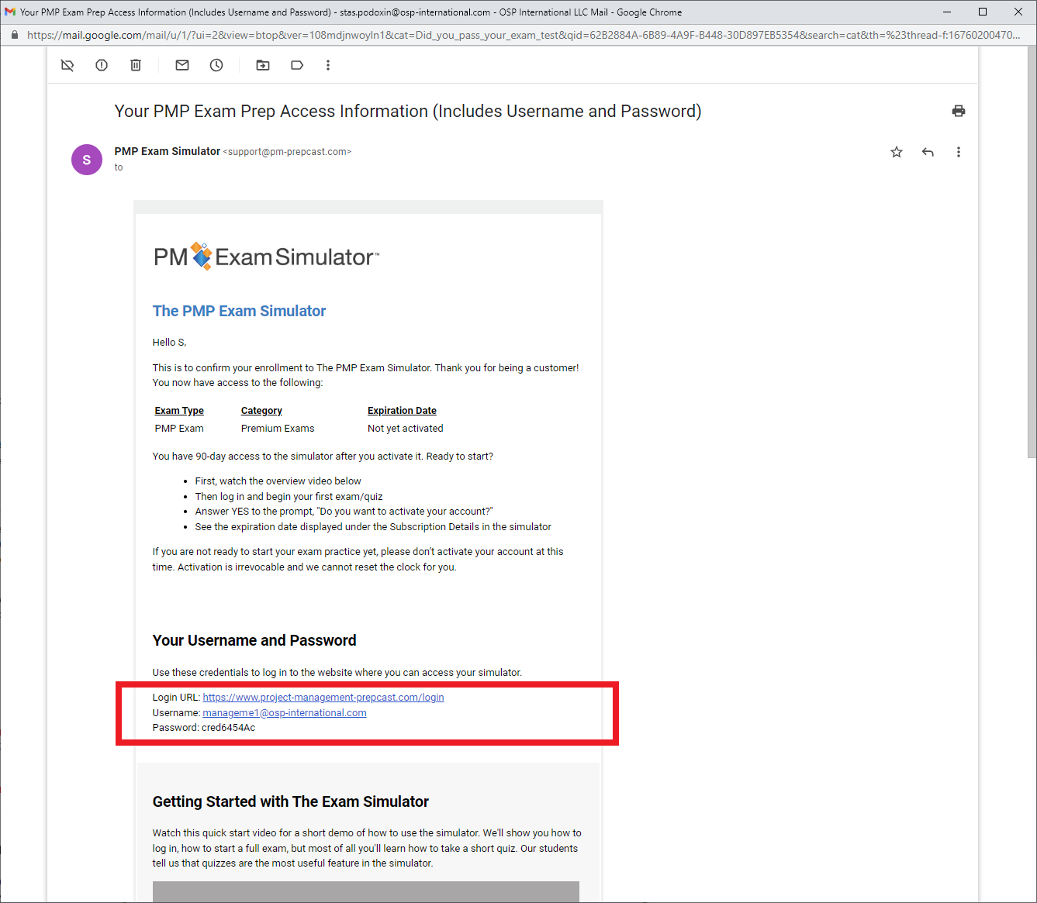Snooze this email with clock icon
The width and height of the screenshot is (1037, 903).
[216, 65]
